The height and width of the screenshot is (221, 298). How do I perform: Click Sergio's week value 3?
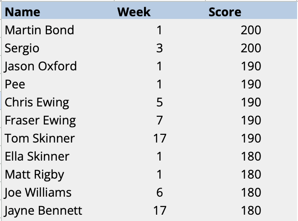point(159,48)
